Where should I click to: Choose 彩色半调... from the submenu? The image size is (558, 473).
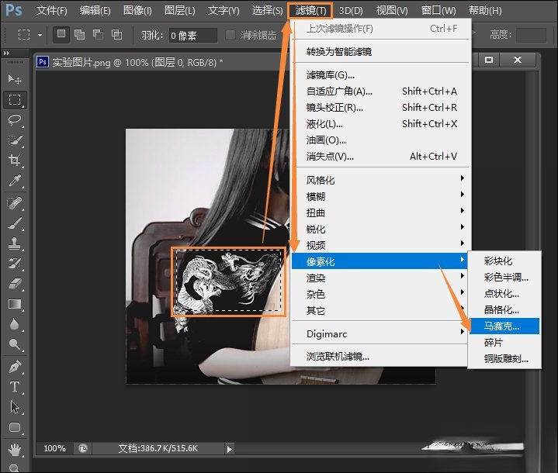click(504, 277)
